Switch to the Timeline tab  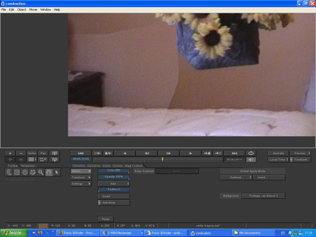(x=79, y=166)
